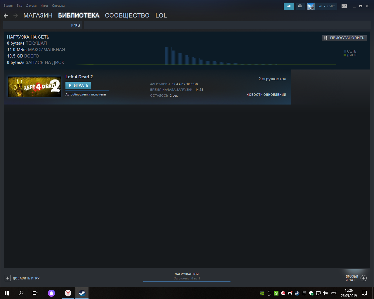The image size is (374, 299).
Task: Open the Windows Start menu
Action: [x=7, y=293]
